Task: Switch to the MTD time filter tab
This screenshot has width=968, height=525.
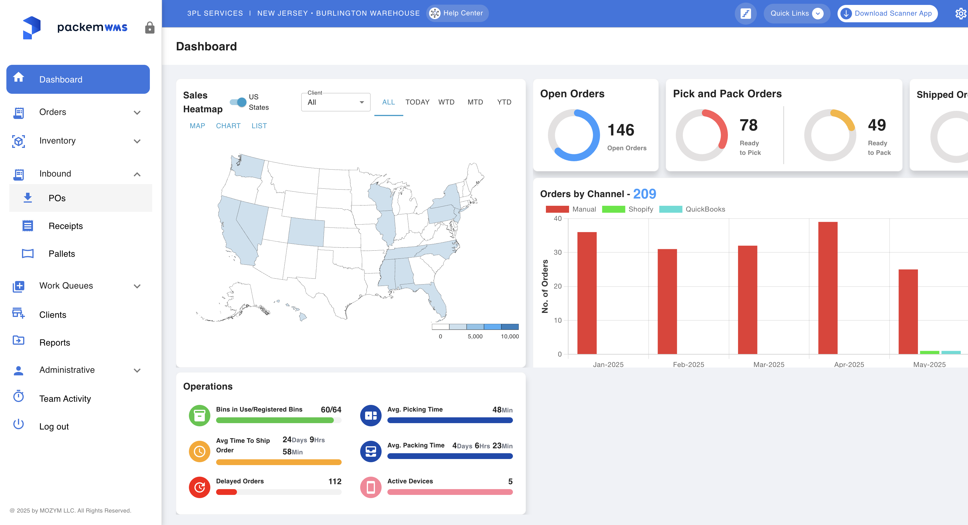Action: point(475,102)
